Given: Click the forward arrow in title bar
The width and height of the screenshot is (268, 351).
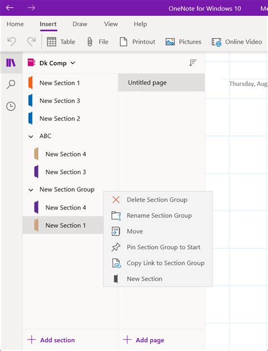Looking at the screenshot, I should (31, 8).
